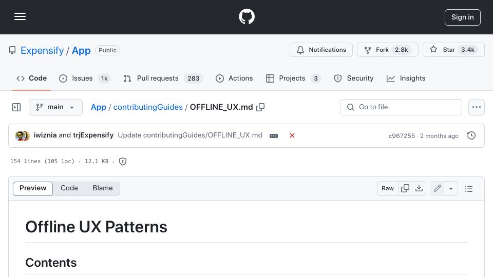Open the Raw file view
The height and width of the screenshot is (277, 493).
(x=387, y=188)
